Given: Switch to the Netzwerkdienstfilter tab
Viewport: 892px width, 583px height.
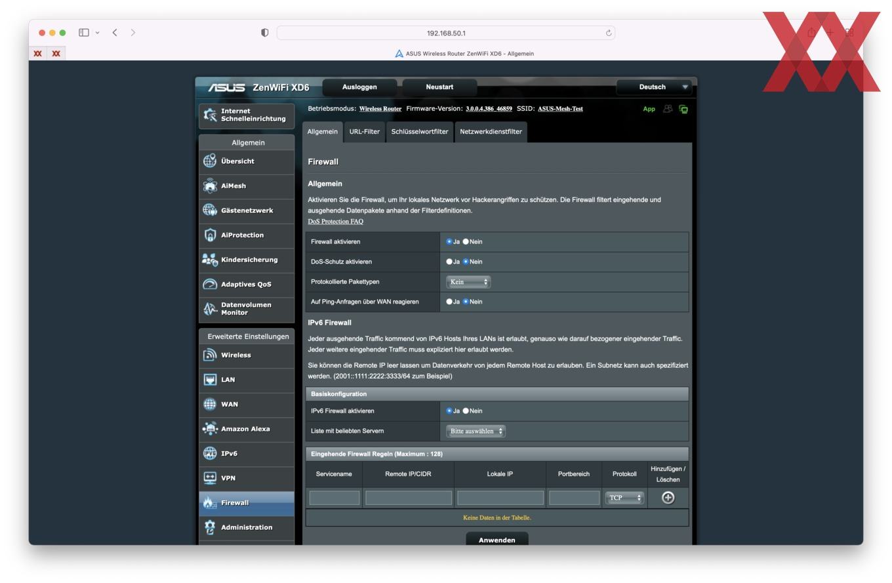Looking at the screenshot, I should (491, 132).
